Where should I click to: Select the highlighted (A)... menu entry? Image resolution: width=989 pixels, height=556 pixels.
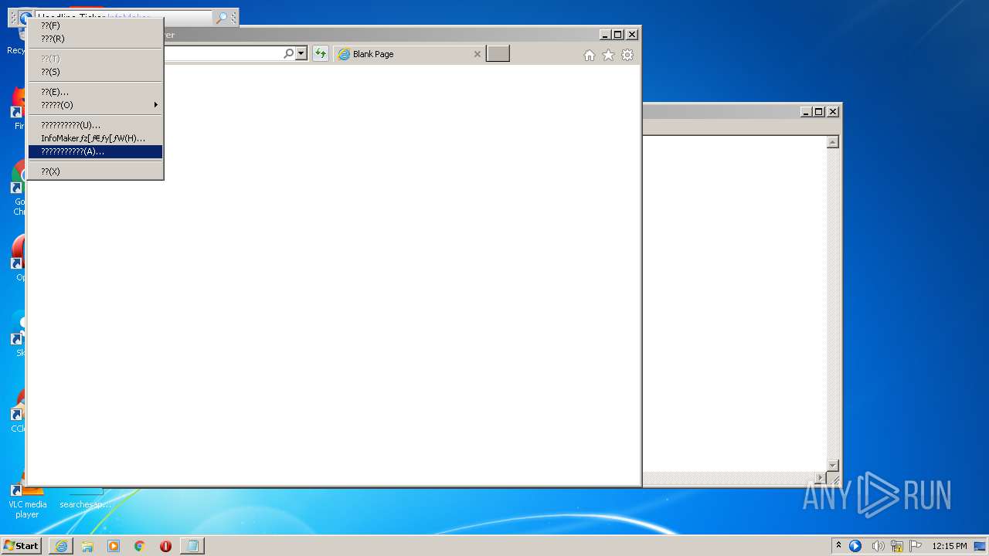tap(95, 151)
